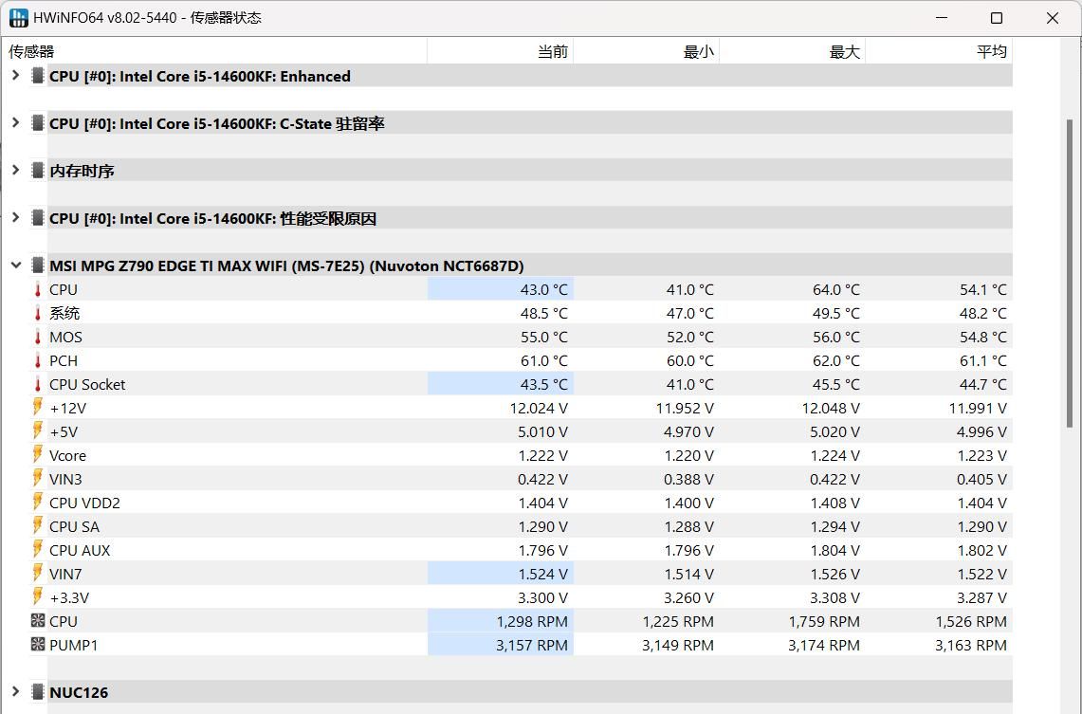The width and height of the screenshot is (1082, 714).
Task: Click the current value 55.0 °C
Action: [x=543, y=338]
